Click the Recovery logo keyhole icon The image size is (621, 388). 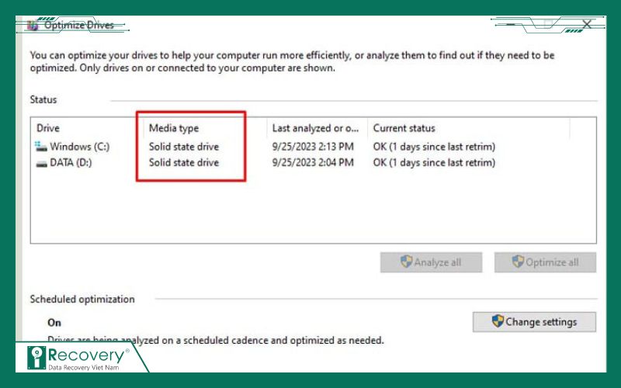click(36, 358)
